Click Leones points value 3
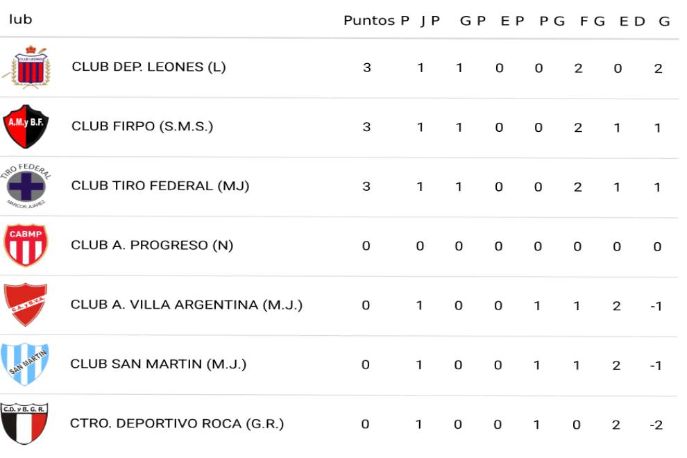 point(366,68)
